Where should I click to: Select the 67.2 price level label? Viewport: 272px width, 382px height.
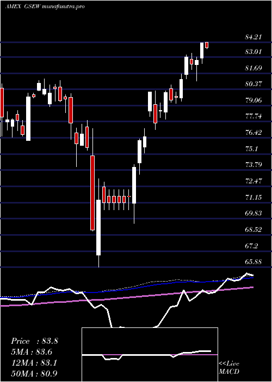pyautogui.click(x=252, y=246)
